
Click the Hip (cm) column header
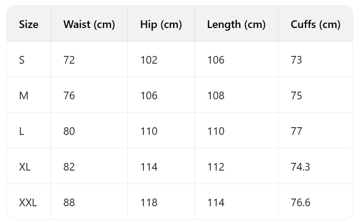(x=161, y=24)
